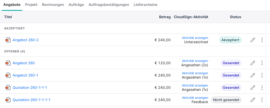Open kebab menu for Quotation 260-1-1-1
Screen dimensions: 270x108
pyautogui.click(x=262, y=88)
